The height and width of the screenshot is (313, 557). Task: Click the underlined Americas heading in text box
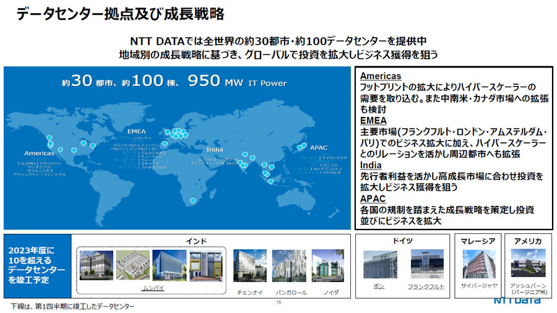(x=381, y=76)
